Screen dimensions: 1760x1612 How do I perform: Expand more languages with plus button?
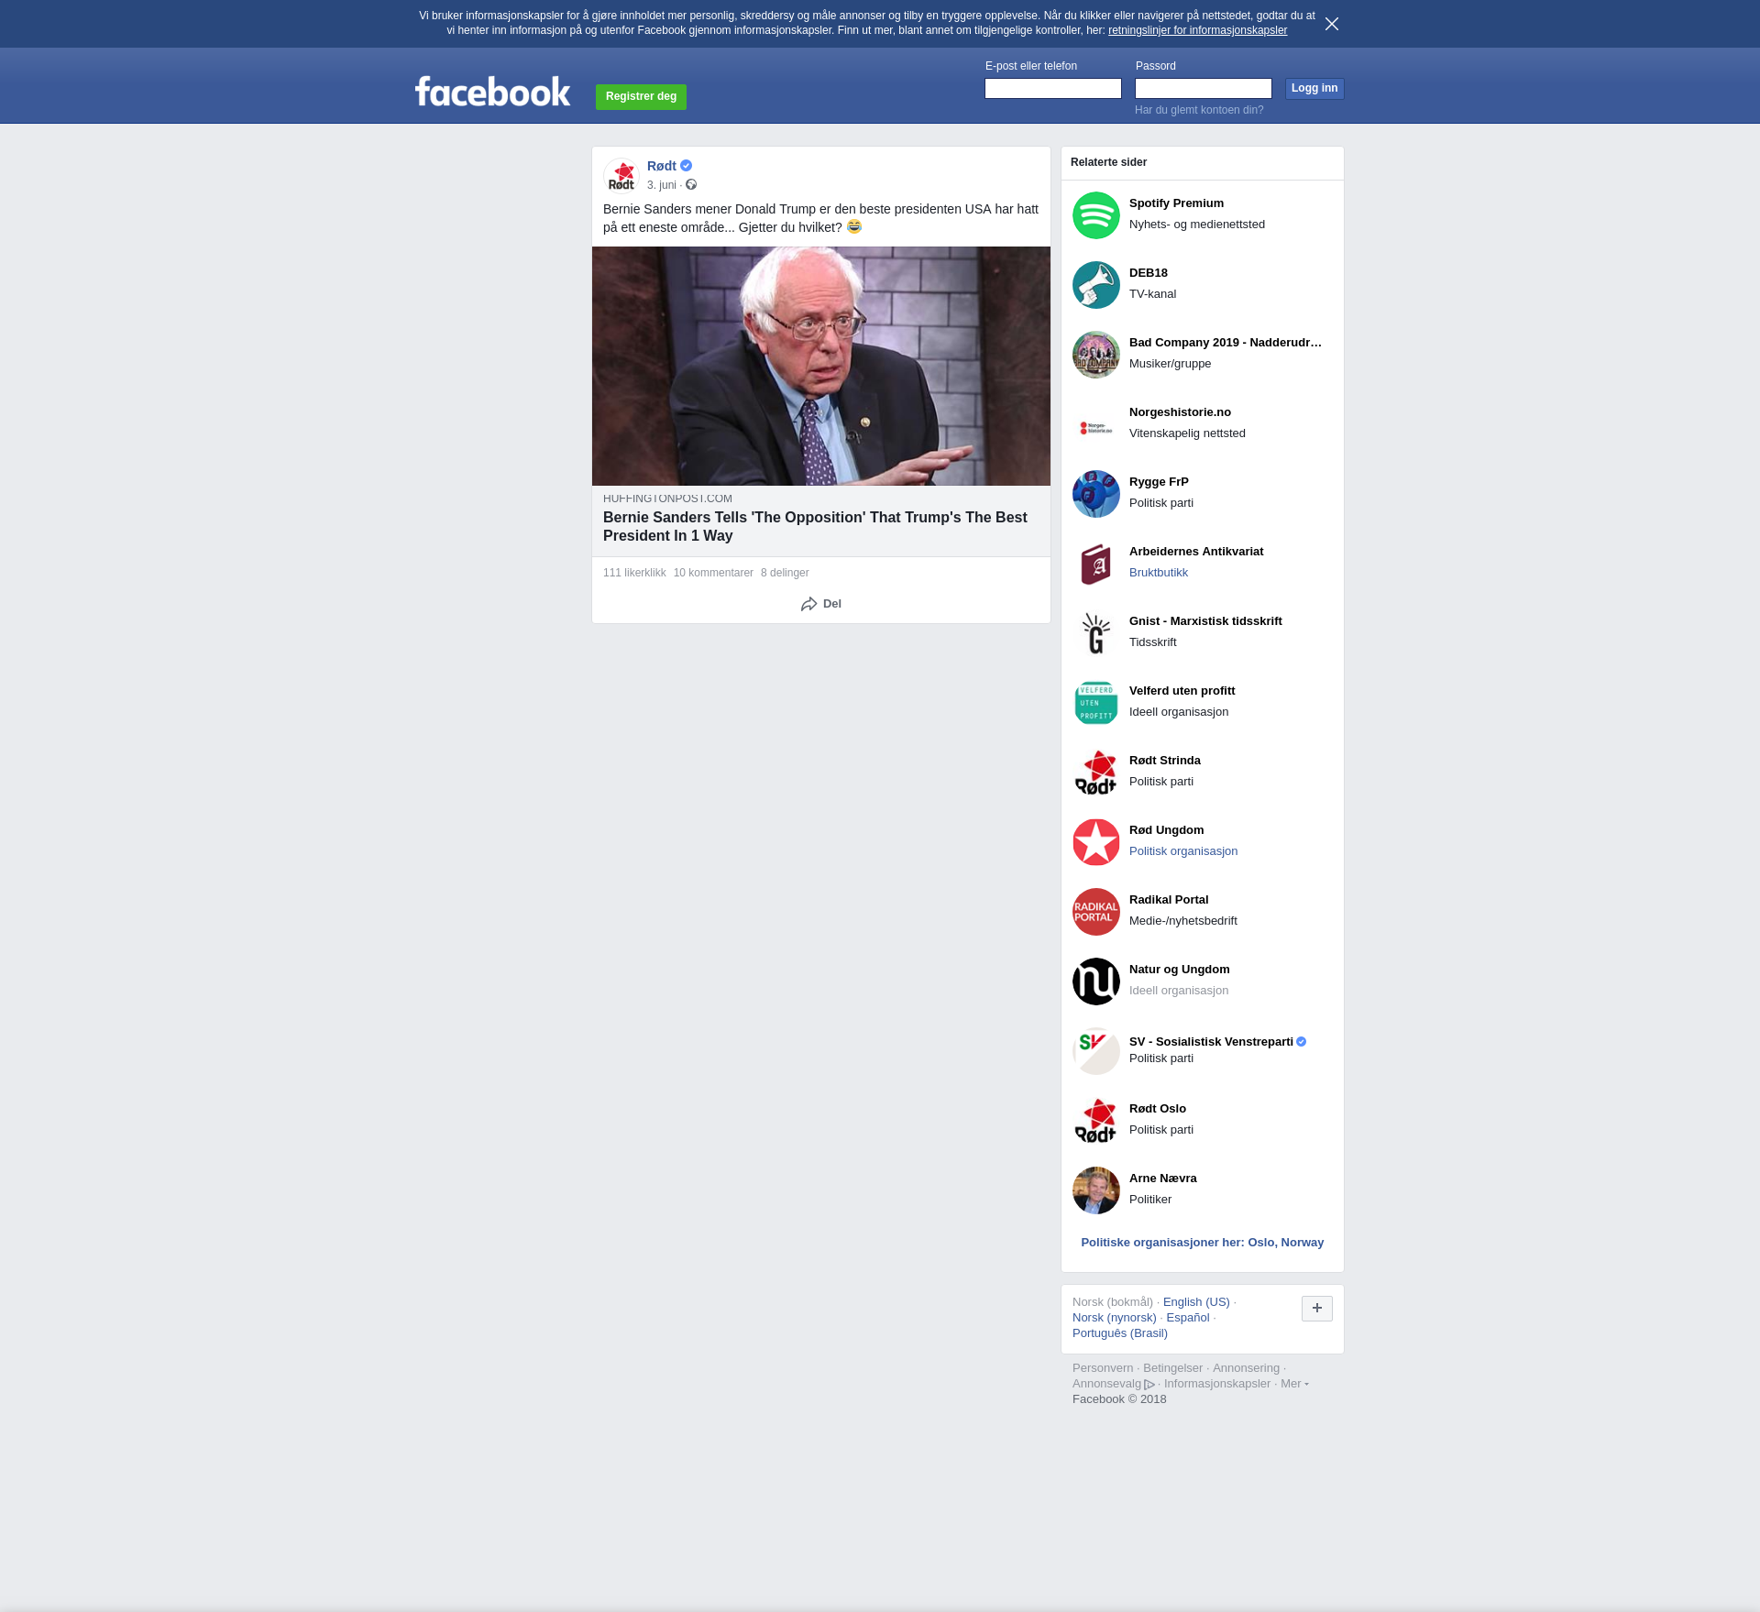point(1316,1309)
